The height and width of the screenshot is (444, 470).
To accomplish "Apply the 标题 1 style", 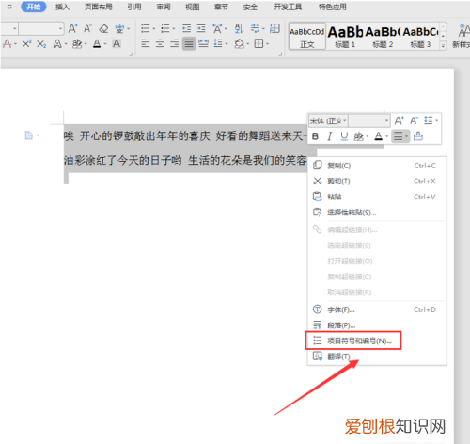I will click(x=345, y=37).
